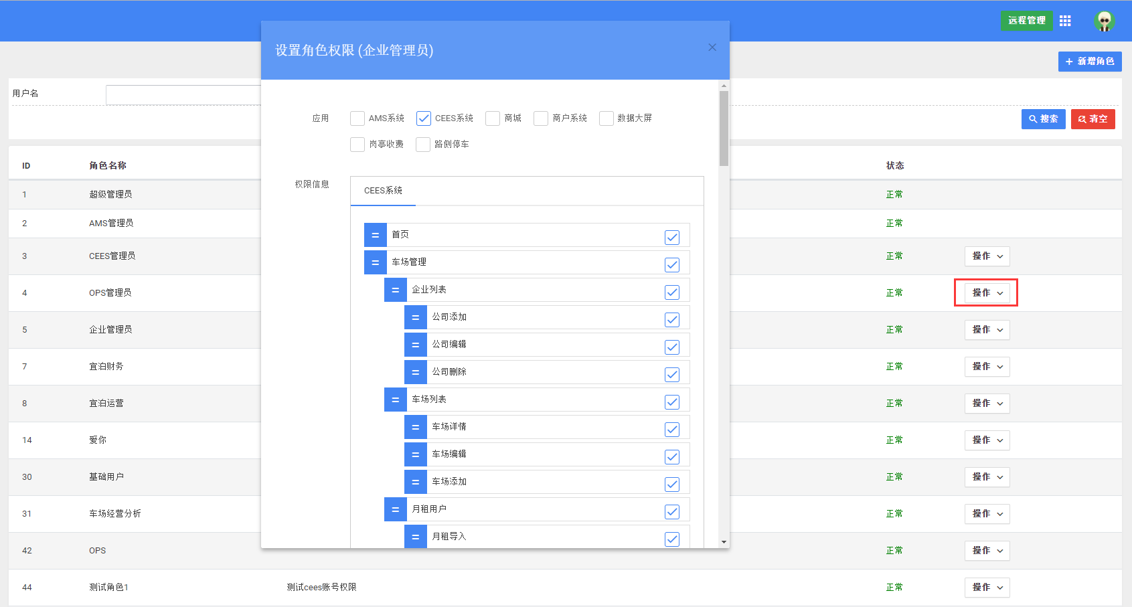The image size is (1132, 607).
Task: Check the 路侧停车 checkbox
Action: (423, 145)
